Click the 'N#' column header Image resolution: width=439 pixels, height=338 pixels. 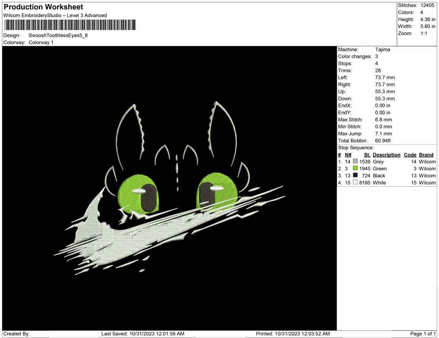tap(348, 155)
